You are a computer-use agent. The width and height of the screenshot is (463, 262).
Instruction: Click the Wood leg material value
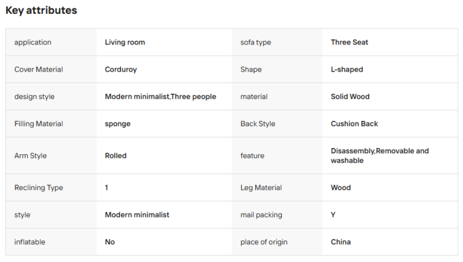point(341,187)
